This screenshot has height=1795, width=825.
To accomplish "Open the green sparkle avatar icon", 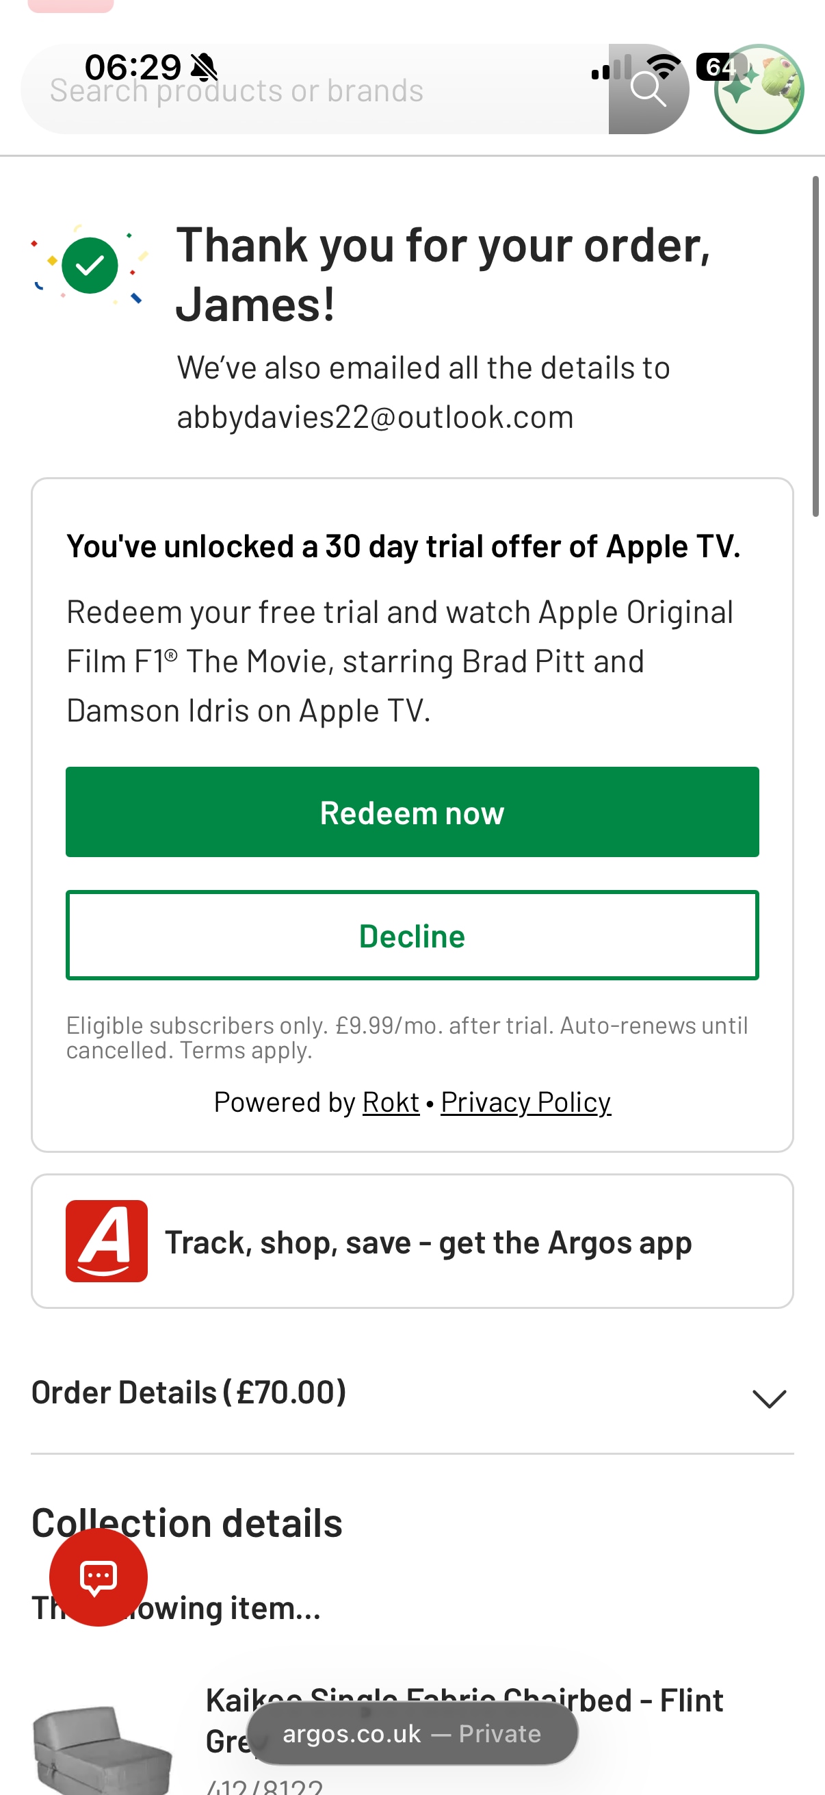I will click(759, 90).
